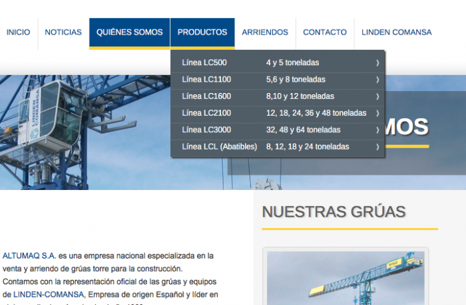Open the INICIO navigation item
Image resolution: width=466 pixels, height=305 pixels.
tap(19, 32)
